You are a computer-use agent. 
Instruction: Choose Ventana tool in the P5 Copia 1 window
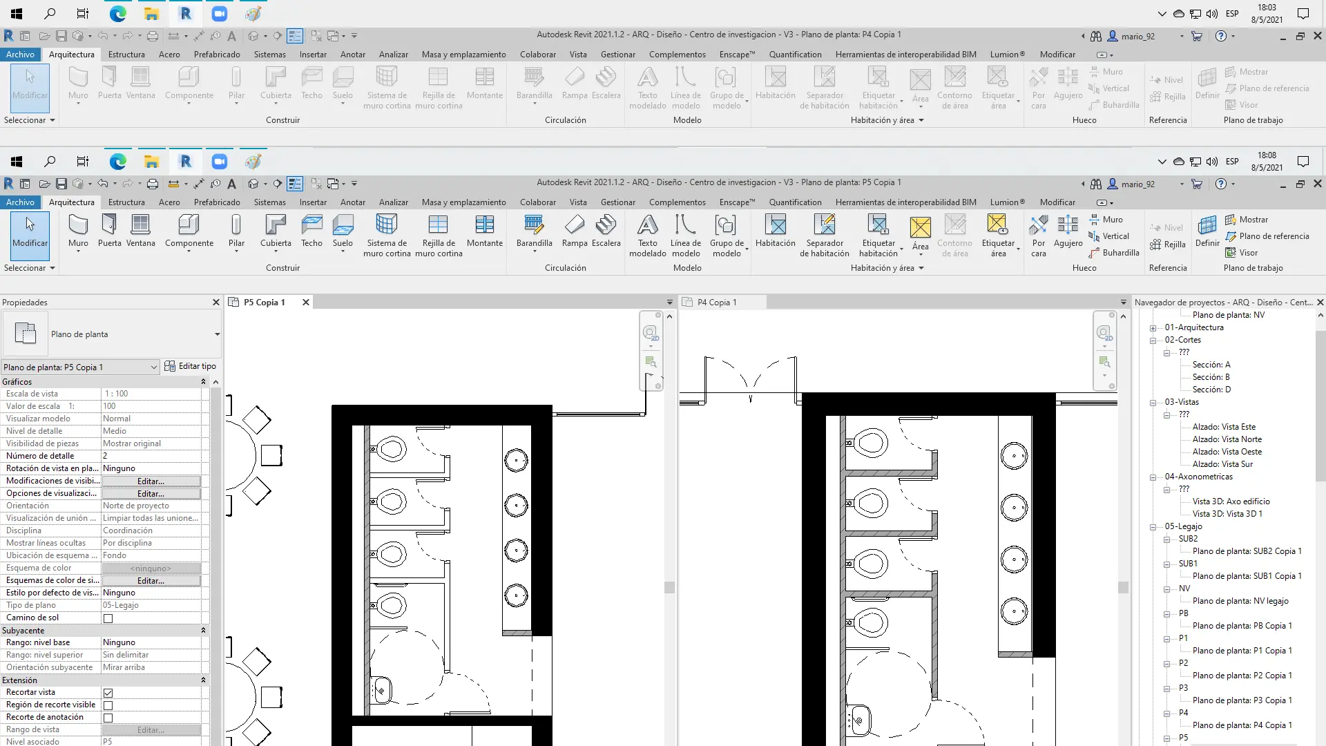tap(140, 231)
